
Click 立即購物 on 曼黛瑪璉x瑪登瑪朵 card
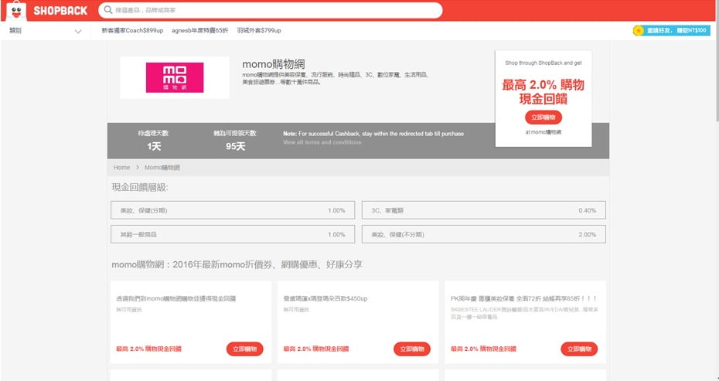click(x=412, y=349)
